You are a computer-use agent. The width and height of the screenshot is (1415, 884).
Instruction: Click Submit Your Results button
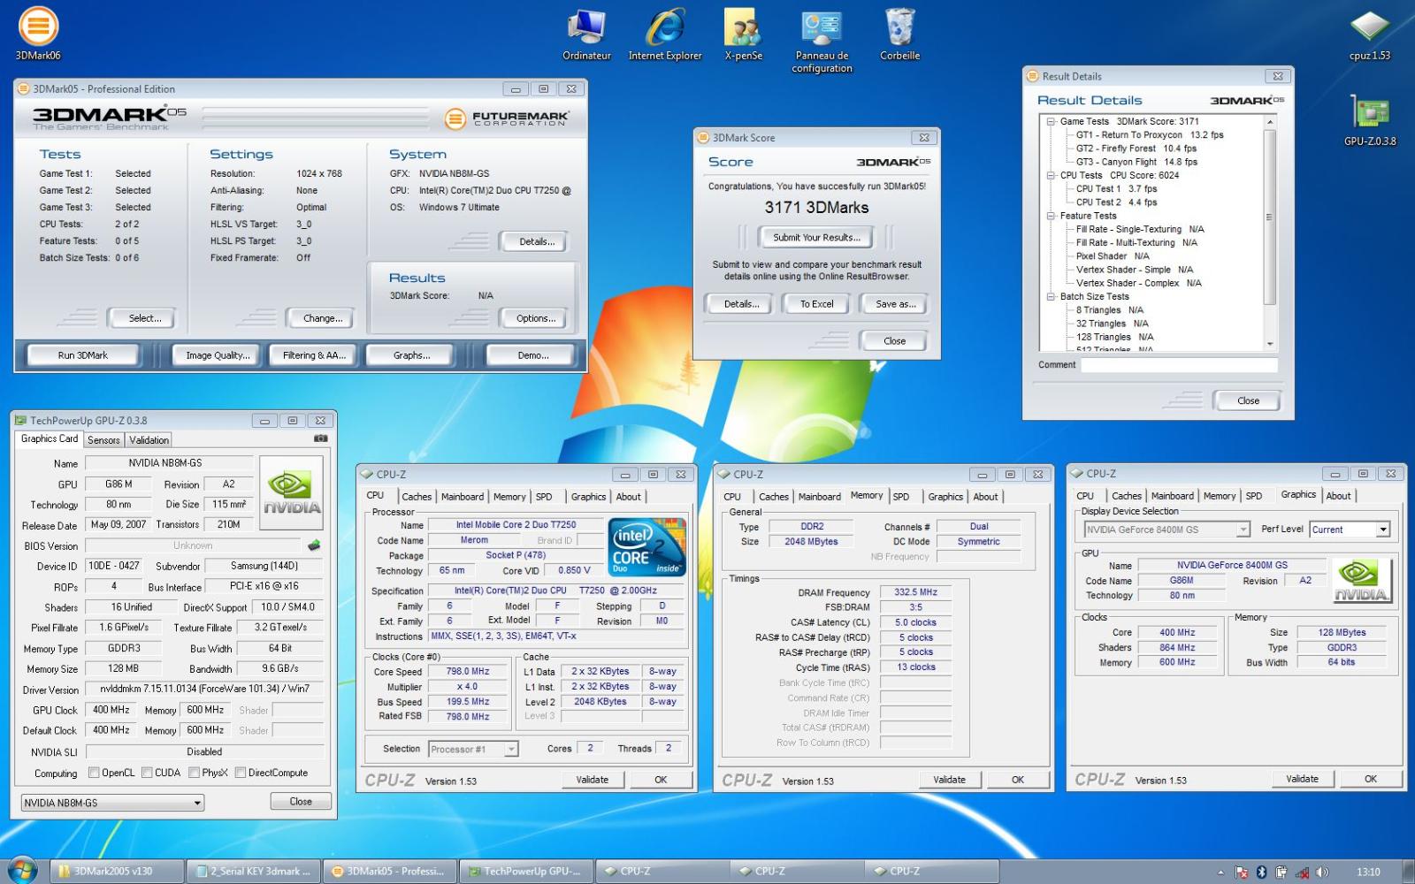816,238
